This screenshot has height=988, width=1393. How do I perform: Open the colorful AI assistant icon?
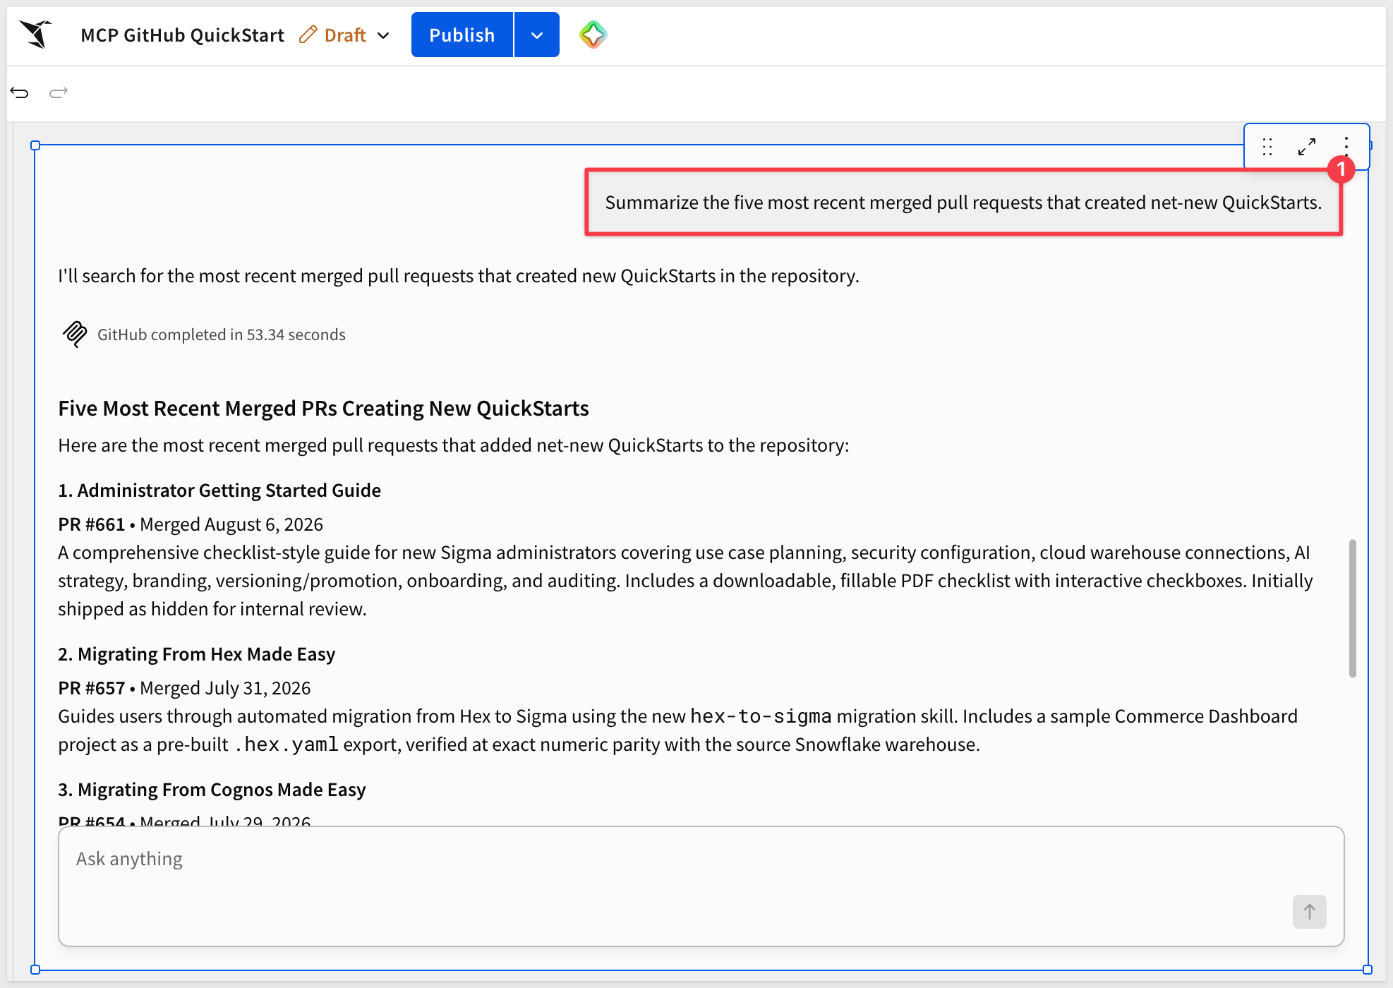click(593, 35)
